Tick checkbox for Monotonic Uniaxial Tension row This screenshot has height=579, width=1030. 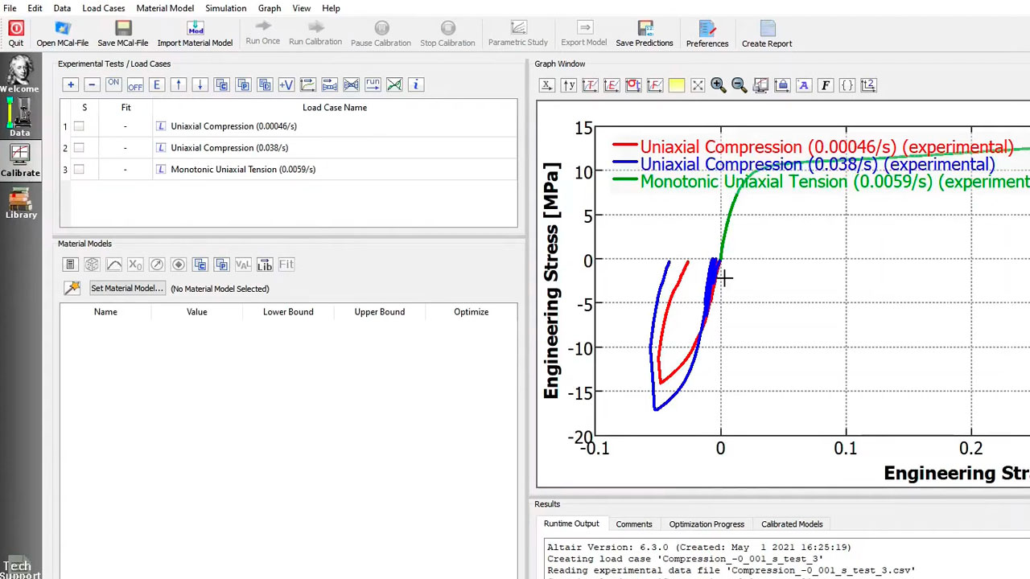coord(79,170)
